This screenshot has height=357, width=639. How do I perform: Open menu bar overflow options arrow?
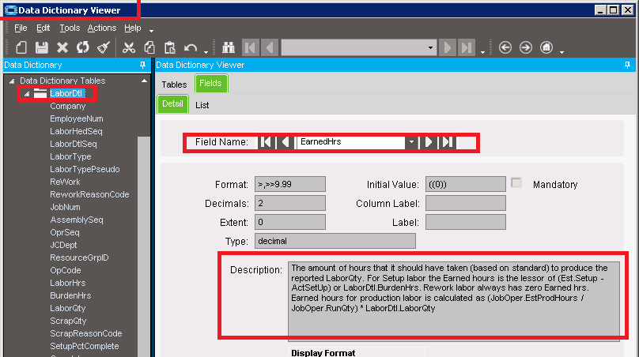pyautogui.click(x=151, y=31)
